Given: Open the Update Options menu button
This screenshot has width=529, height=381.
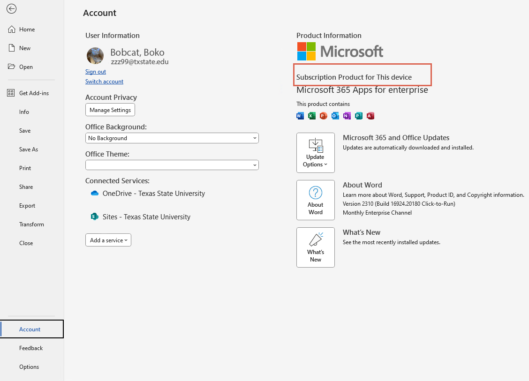Looking at the screenshot, I should (x=316, y=153).
